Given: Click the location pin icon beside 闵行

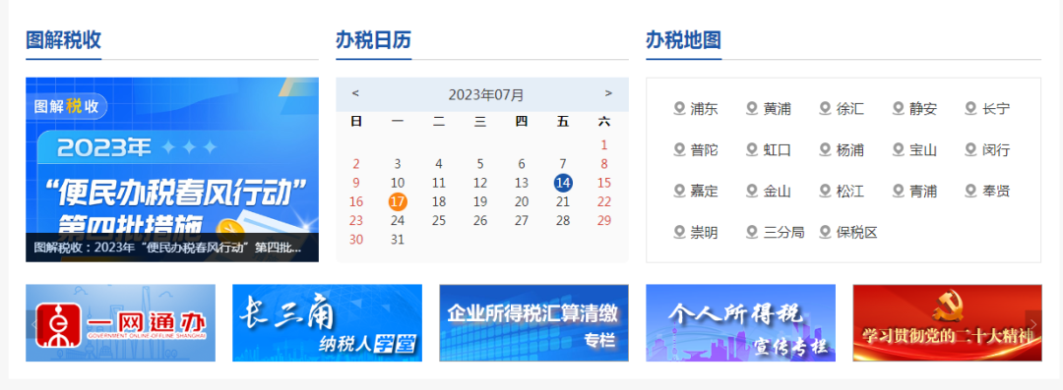Looking at the screenshot, I should point(970,149).
